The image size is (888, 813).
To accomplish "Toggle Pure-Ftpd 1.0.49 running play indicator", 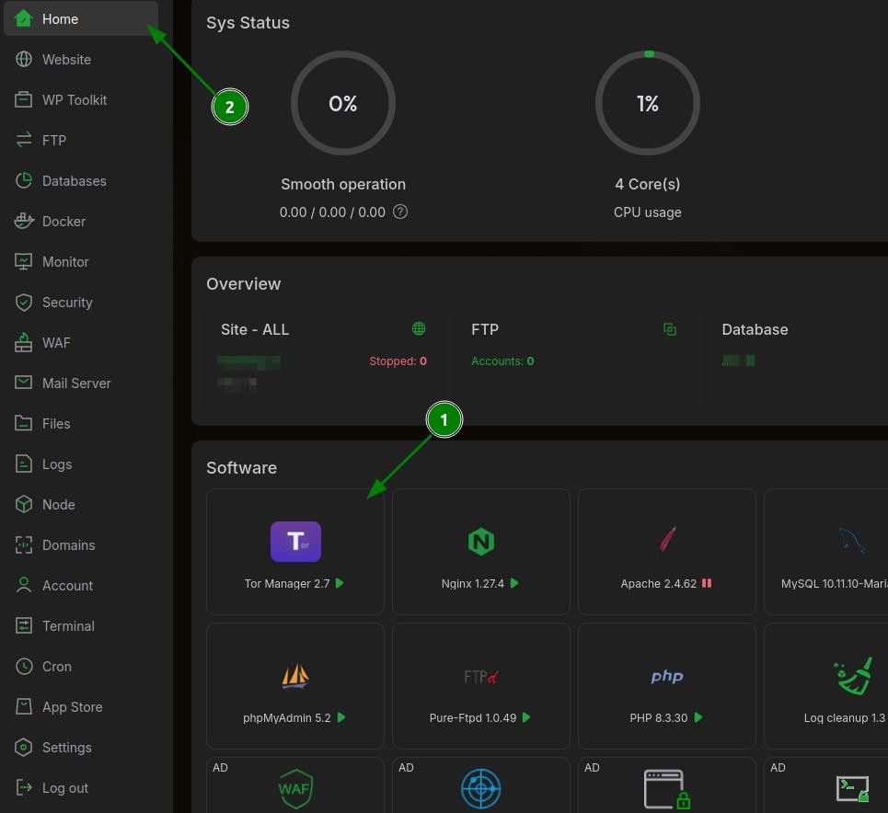I will [x=526, y=717].
